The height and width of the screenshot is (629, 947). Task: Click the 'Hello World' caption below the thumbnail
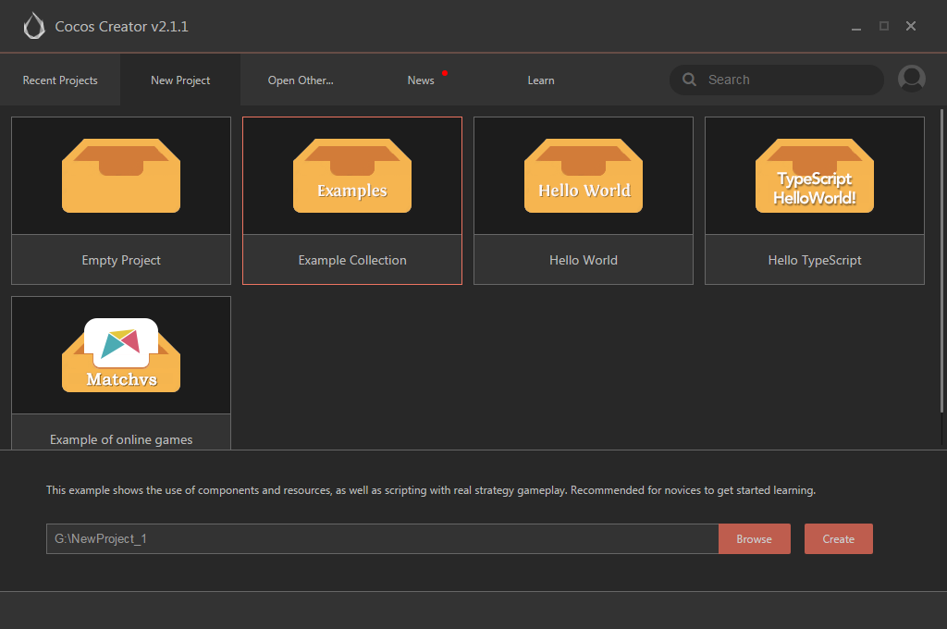click(x=584, y=261)
